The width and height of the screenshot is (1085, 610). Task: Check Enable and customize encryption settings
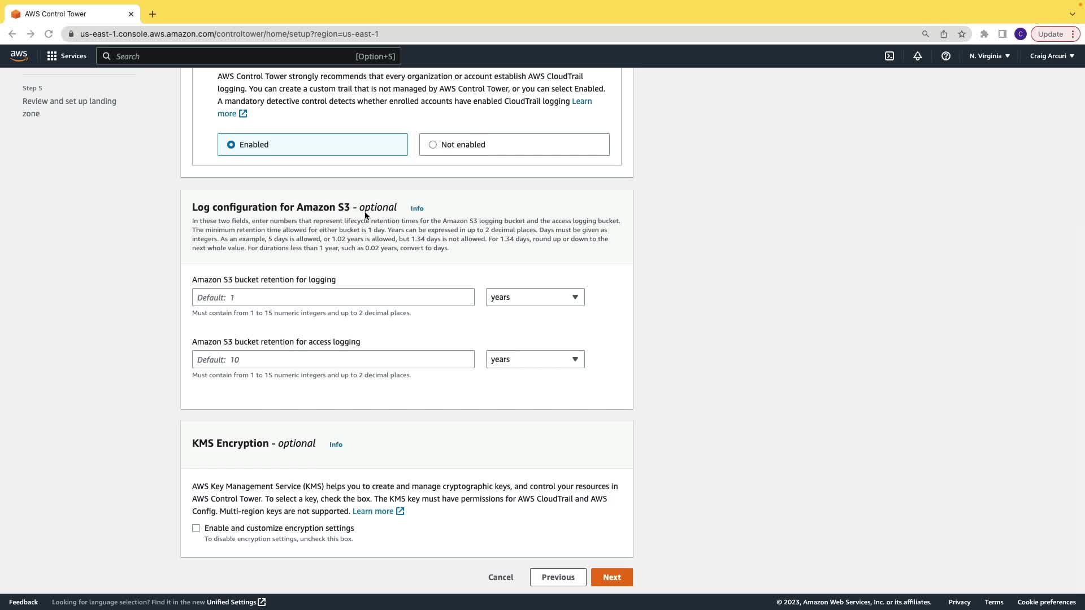click(x=196, y=528)
